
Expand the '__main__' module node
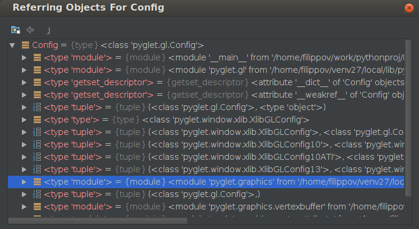pos(24,57)
